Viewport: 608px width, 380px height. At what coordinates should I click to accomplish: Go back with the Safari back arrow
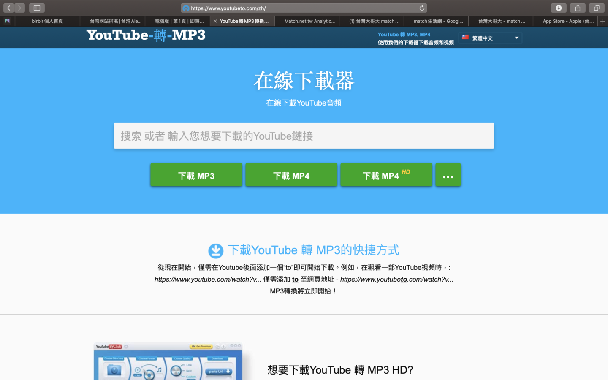click(8, 8)
